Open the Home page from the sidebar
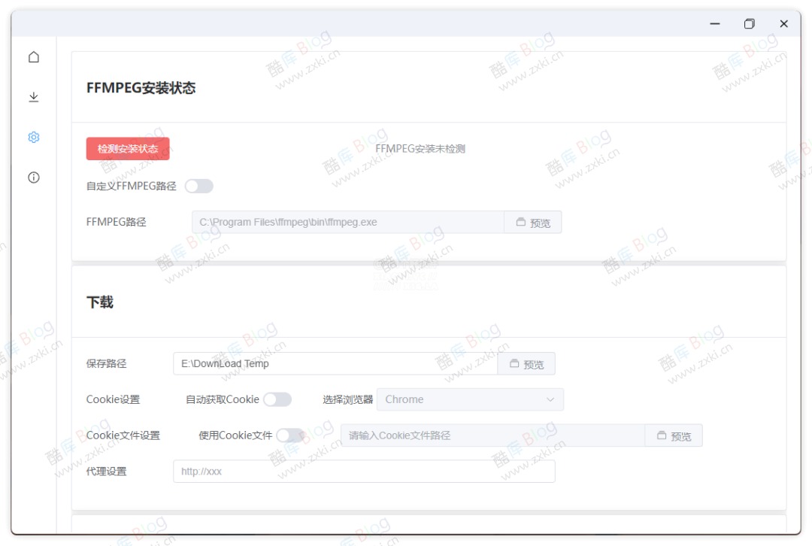The image size is (812, 546). 33,56
